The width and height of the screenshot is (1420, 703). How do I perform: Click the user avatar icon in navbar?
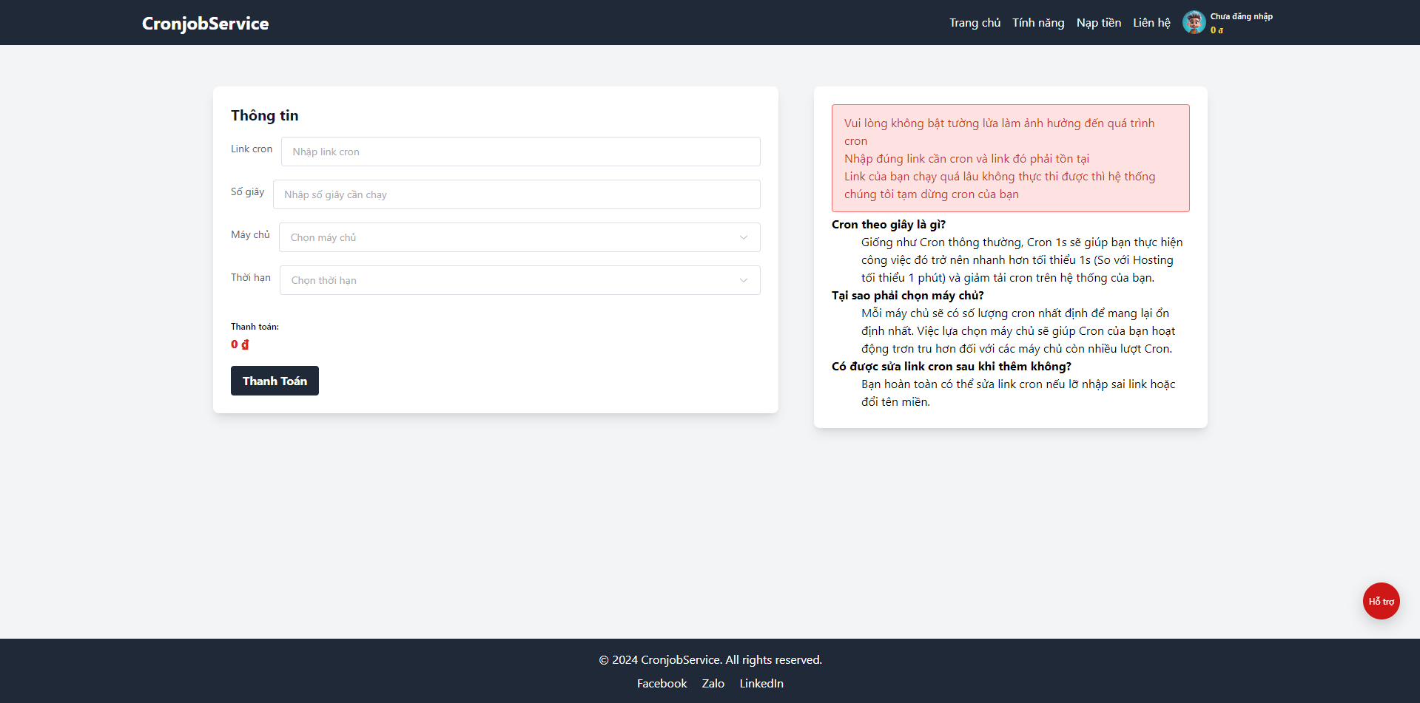click(1194, 22)
